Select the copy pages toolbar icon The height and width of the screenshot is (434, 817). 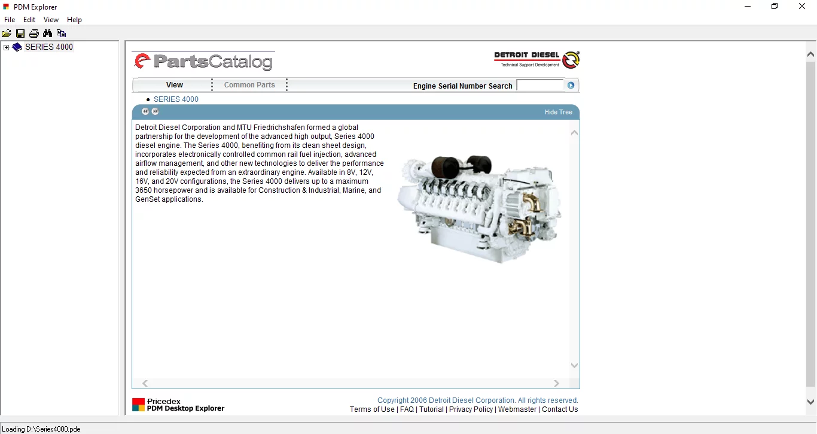(x=61, y=34)
